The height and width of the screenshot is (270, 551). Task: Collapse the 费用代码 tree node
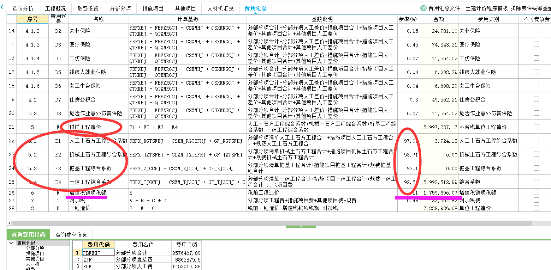[11, 243]
